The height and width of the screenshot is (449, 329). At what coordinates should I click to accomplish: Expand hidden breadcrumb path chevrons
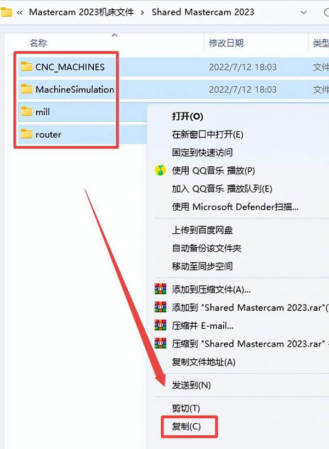pyautogui.click(x=19, y=13)
